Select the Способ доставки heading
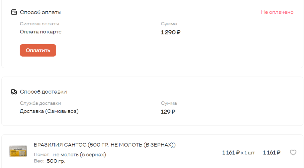Image resolution: width=304 pixels, height=168 pixels. coord(43,92)
